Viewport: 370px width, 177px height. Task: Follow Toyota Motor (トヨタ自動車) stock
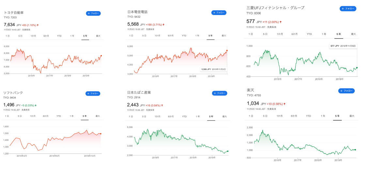tap(93, 13)
